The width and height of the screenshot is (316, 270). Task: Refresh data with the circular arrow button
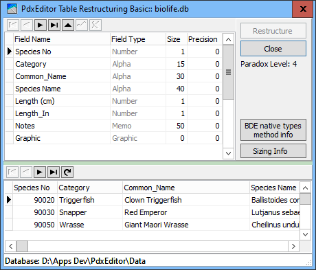pos(67,172)
